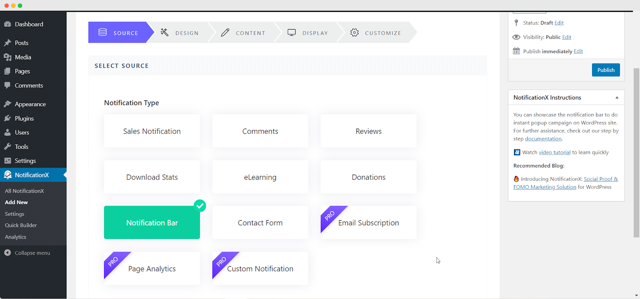
Task: Open Social Proof & FOMO Marketing Solution link
Action: coord(566,183)
